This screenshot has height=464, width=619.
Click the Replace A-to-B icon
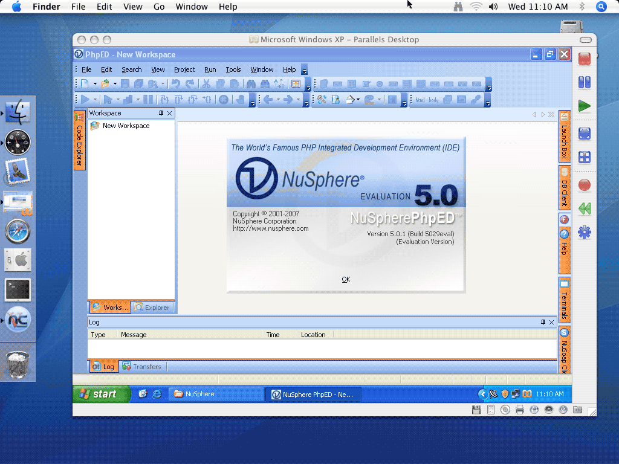[x=279, y=83]
